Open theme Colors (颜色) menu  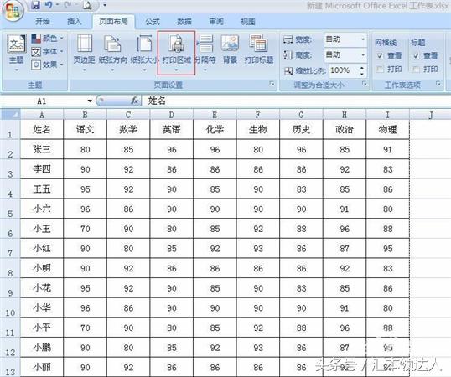(47, 39)
